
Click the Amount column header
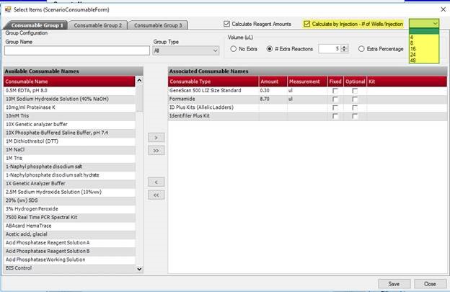point(273,81)
